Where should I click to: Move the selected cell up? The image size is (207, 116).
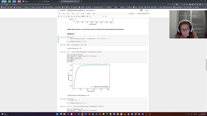pos(72,16)
